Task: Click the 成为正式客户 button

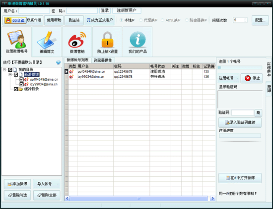Action: tap(100, 20)
